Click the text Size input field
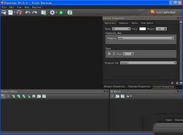Screen dimensions: 183x135 pyautogui.click(x=127, y=54)
